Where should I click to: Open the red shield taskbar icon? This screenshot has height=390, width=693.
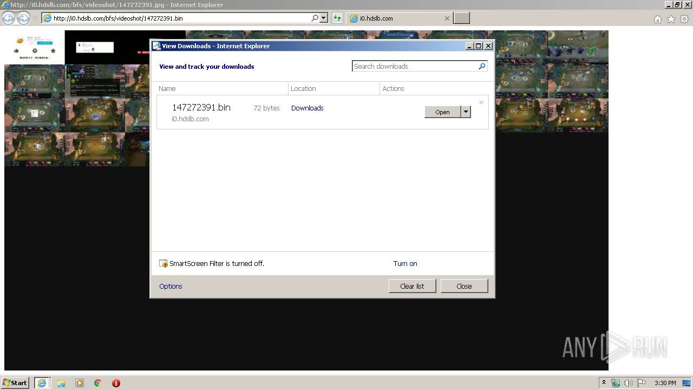pyautogui.click(x=116, y=383)
